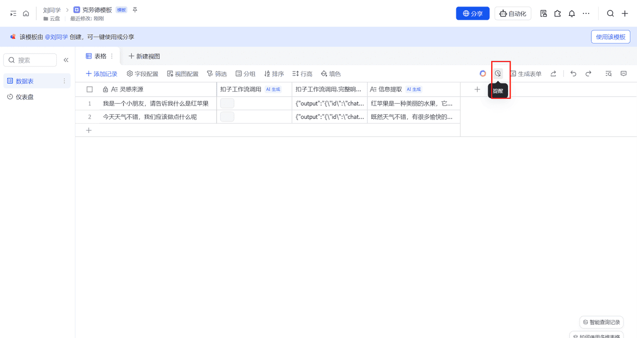Open the more options menu next to 数据表

(64, 81)
